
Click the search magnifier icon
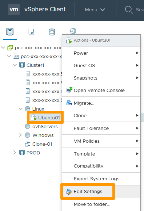(x=129, y=10)
